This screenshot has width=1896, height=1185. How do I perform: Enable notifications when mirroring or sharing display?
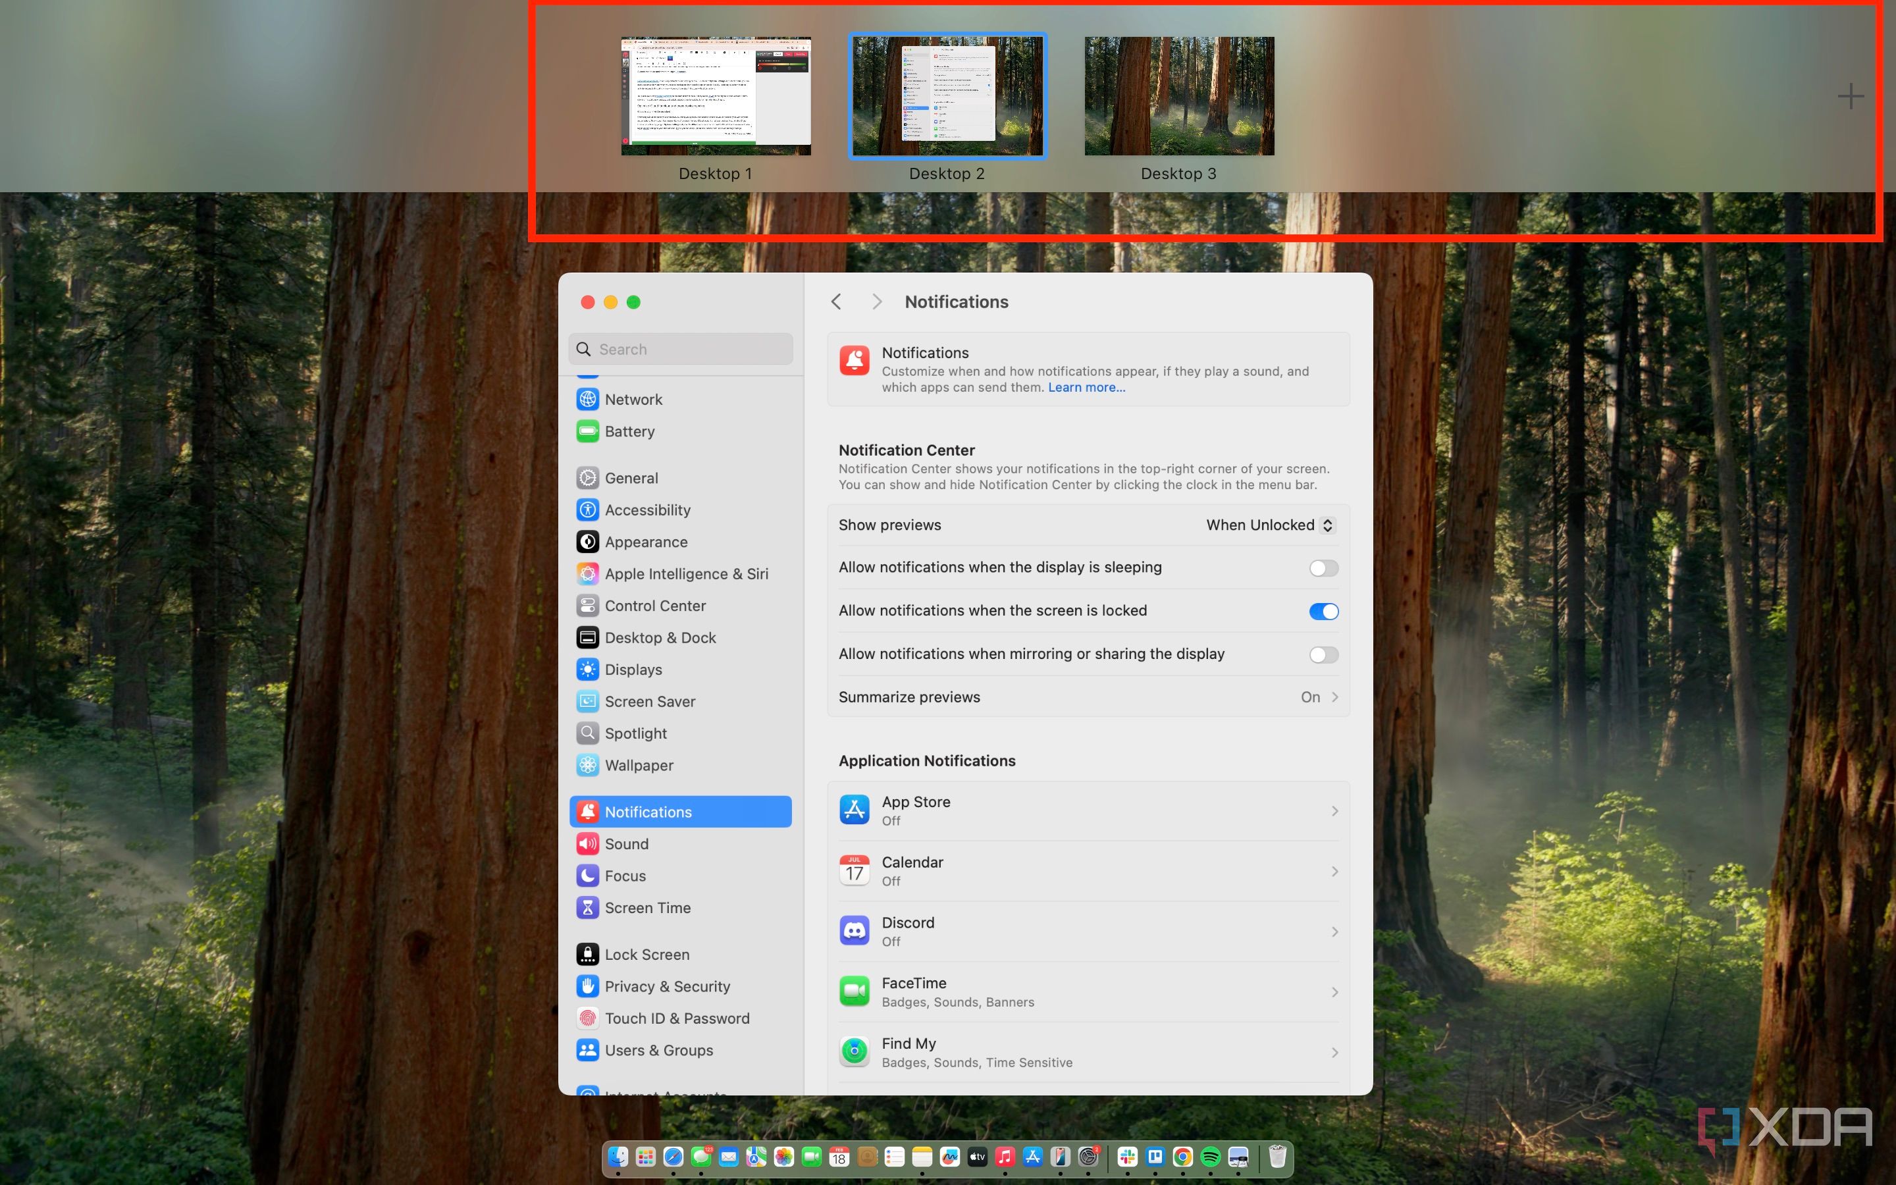point(1323,654)
